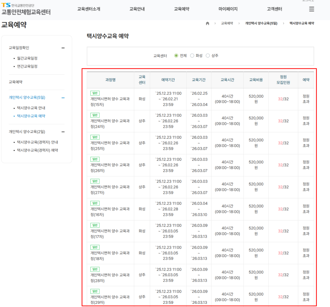Image resolution: width=330 pixels, height=307 pixels.
Task: Click 개인택시 양수교육(5일) breadcrumb link
Action: click(x=261, y=23)
